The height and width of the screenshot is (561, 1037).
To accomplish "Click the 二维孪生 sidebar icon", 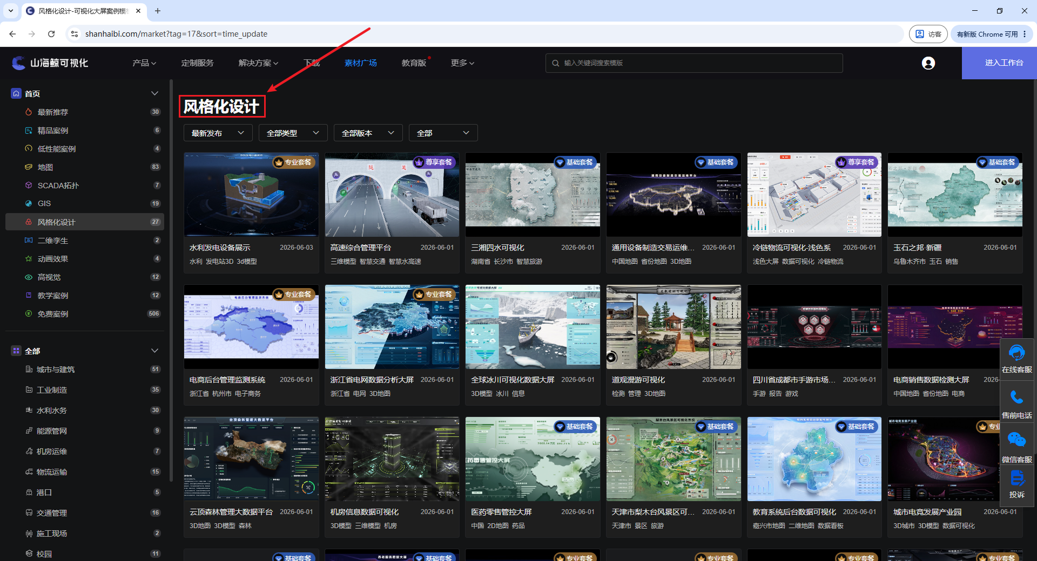I will [x=29, y=241].
